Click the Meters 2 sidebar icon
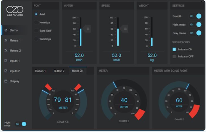 tap(6, 51)
